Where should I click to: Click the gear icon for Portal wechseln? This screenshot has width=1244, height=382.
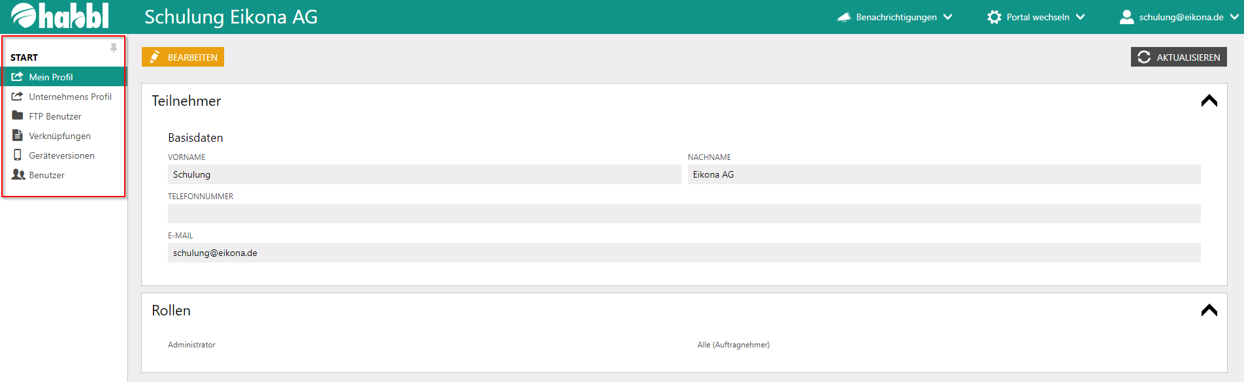click(x=994, y=17)
